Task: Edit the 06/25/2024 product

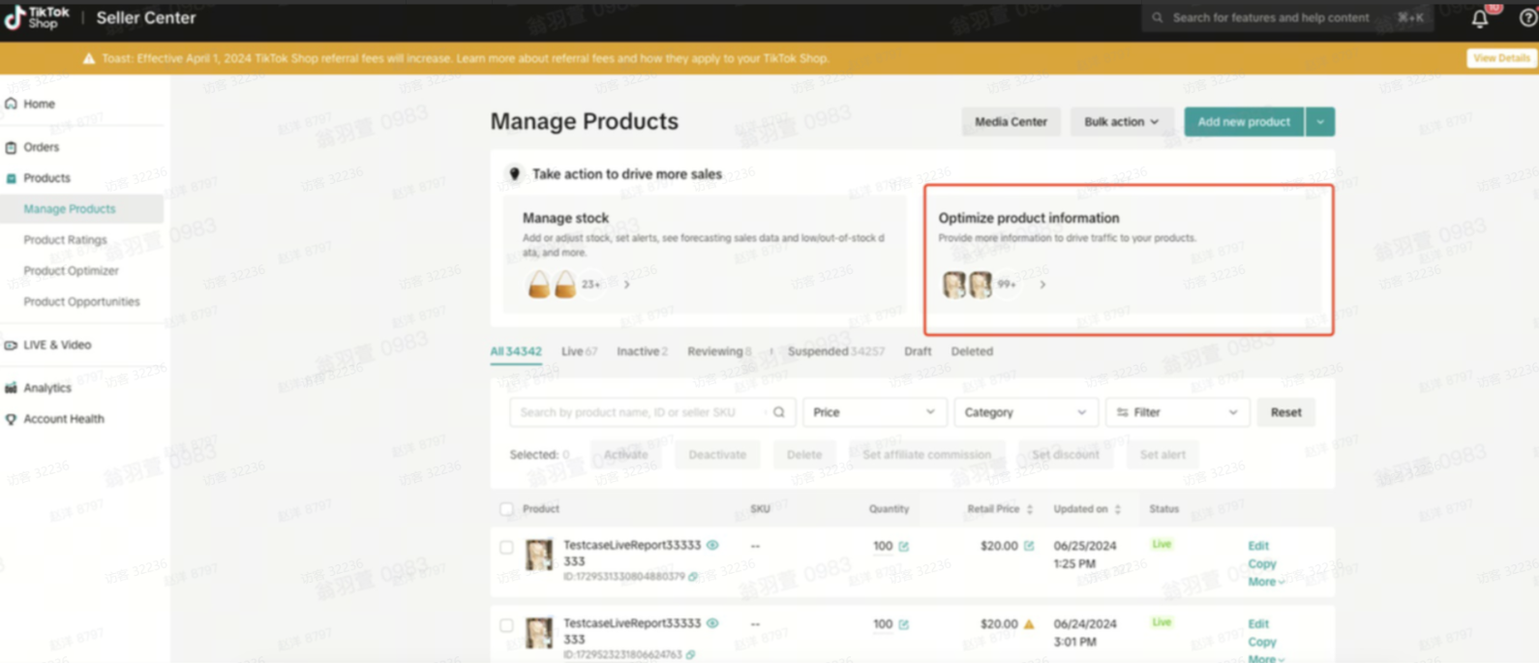Action: [1258, 546]
